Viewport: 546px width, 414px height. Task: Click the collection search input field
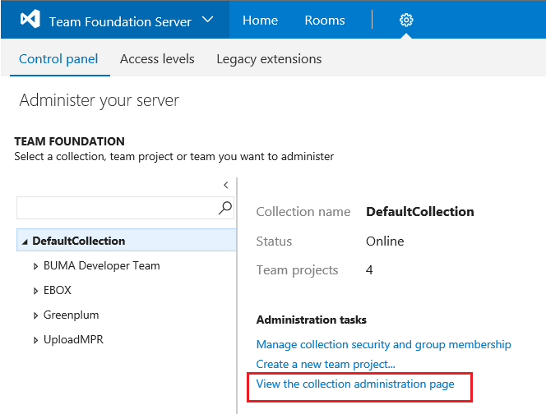pyautogui.click(x=115, y=208)
